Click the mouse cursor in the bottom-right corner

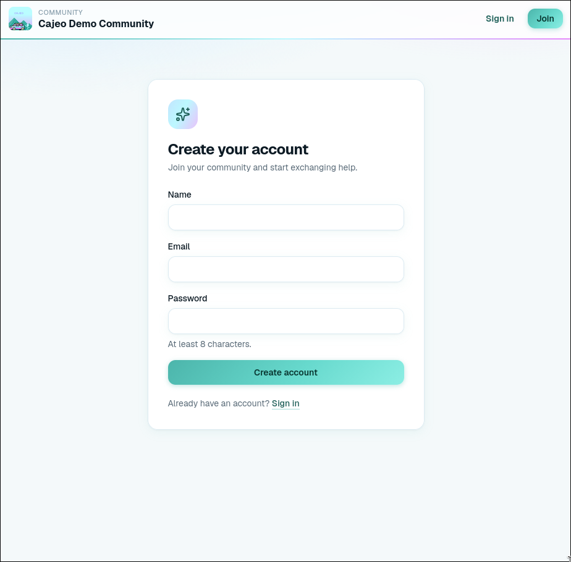[569, 558]
